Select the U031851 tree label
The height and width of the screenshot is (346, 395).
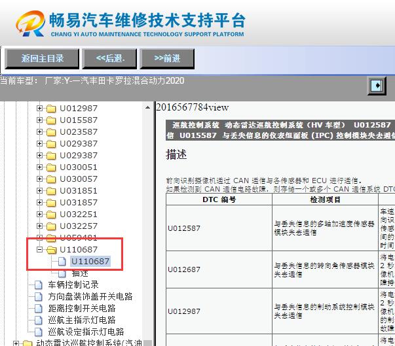[x=79, y=191]
